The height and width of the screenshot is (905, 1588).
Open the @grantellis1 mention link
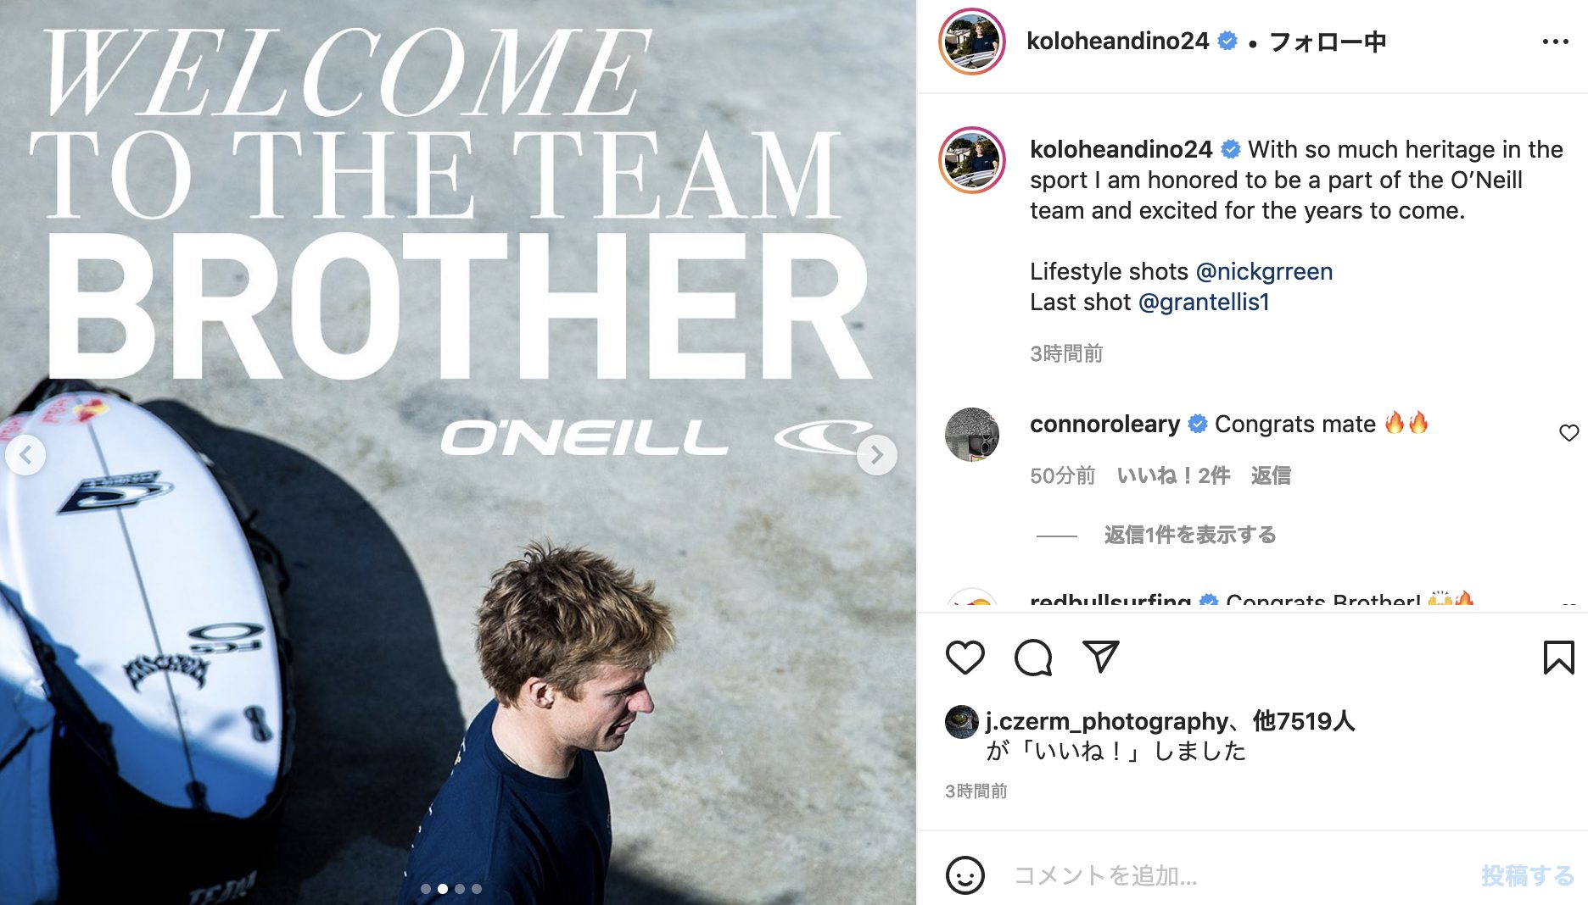[x=1204, y=302]
